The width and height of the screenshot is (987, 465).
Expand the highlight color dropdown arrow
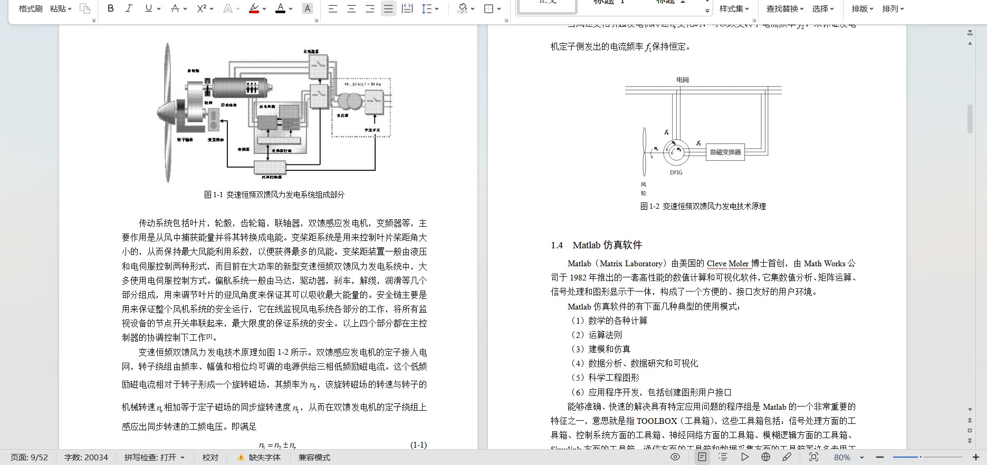[264, 8]
